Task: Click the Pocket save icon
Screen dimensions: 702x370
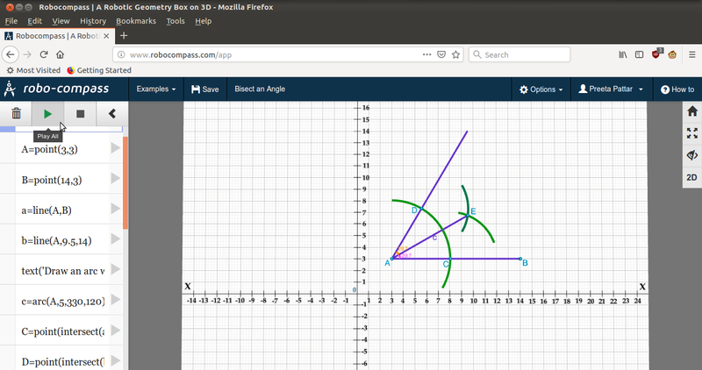Action: tap(441, 54)
